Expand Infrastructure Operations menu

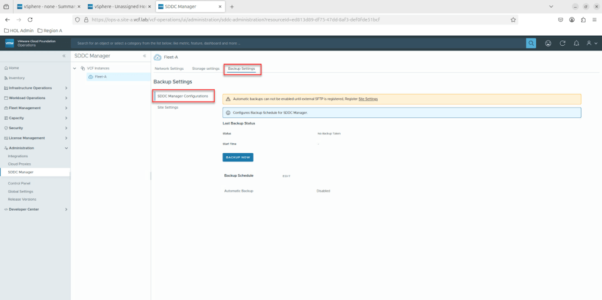pyautogui.click(x=35, y=87)
